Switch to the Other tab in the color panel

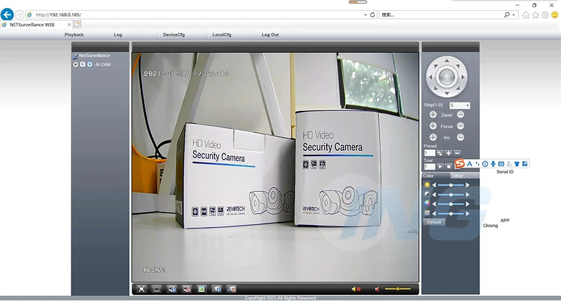(458, 176)
